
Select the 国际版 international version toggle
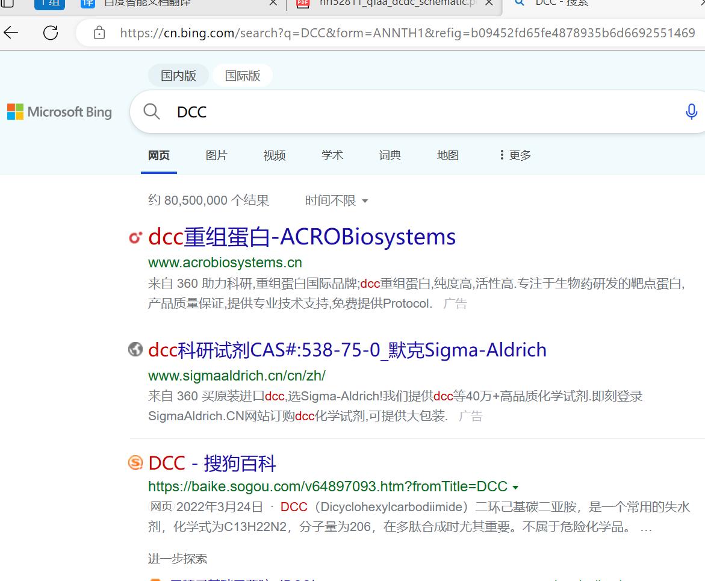pos(243,75)
